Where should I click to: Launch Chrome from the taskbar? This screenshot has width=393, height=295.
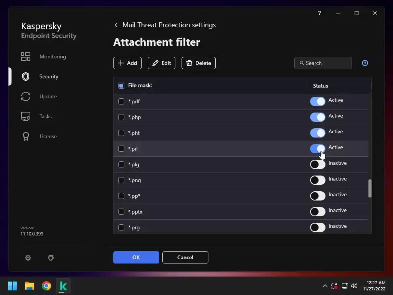pos(46,286)
